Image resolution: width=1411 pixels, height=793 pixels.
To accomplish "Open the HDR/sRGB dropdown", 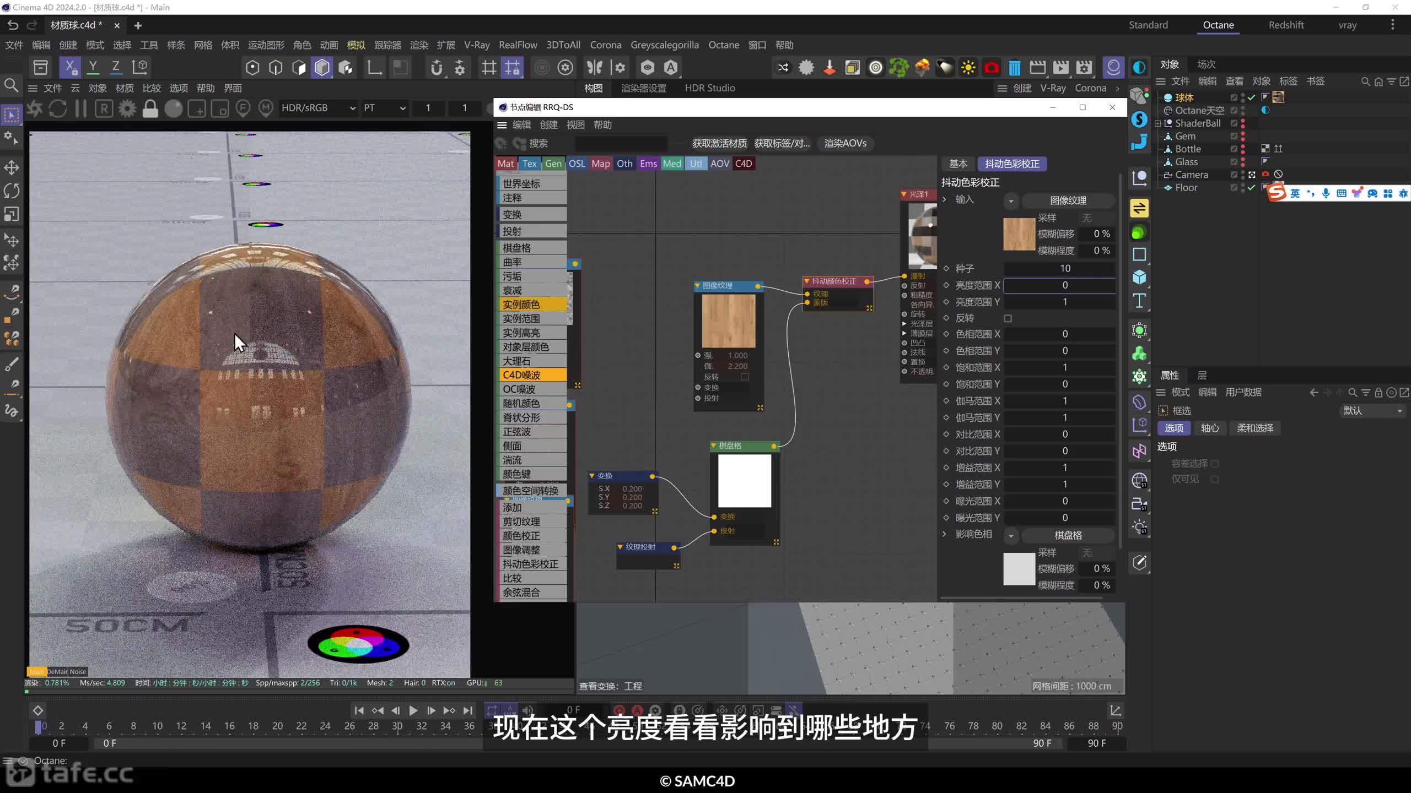I will pyautogui.click(x=317, y=108).
